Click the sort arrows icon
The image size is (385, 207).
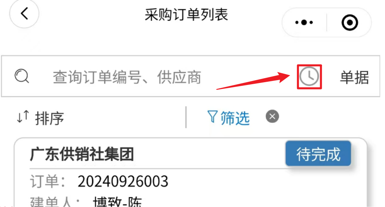(23, 117)
